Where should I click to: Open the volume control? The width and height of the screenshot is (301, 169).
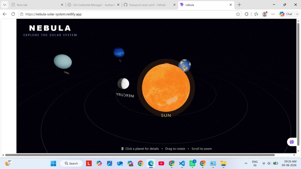(269, 163)
